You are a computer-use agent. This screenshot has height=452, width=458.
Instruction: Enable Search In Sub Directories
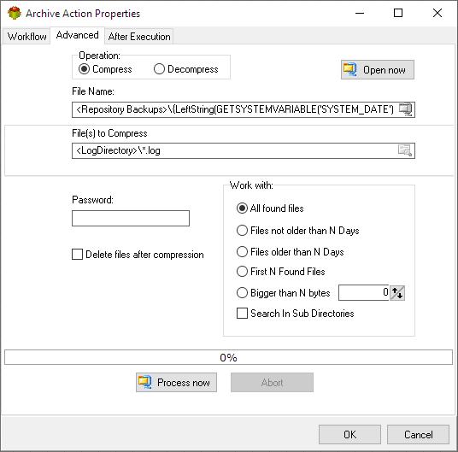click(295, 314)
